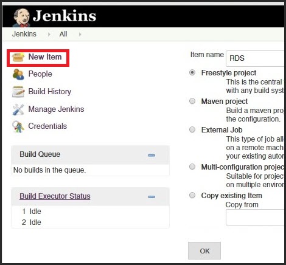This screenshot has height=265, width=286.
Task: Choose the External Job radio button
Action: pos(192,129)
